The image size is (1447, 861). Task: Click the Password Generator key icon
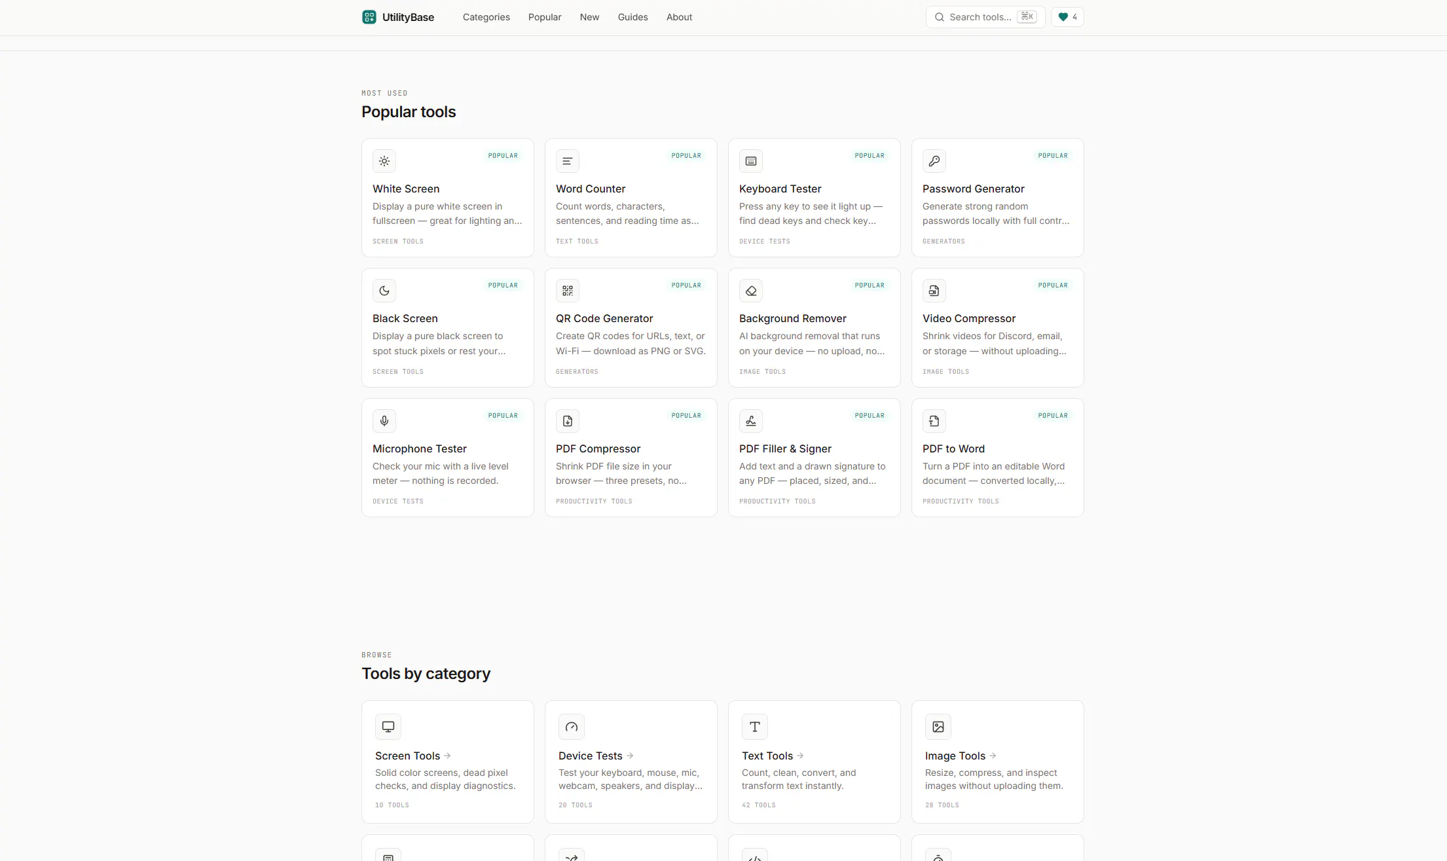[x=934, y=161]
